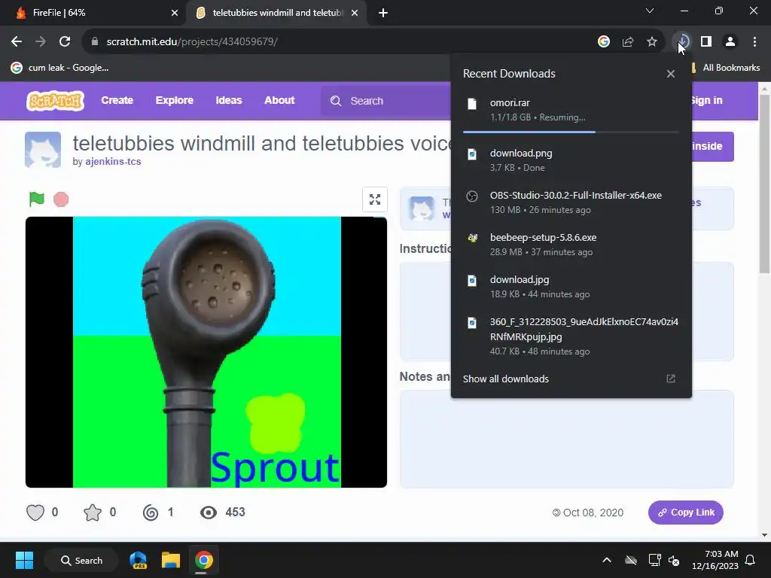Click the Scratch search field

coord(386,101)
